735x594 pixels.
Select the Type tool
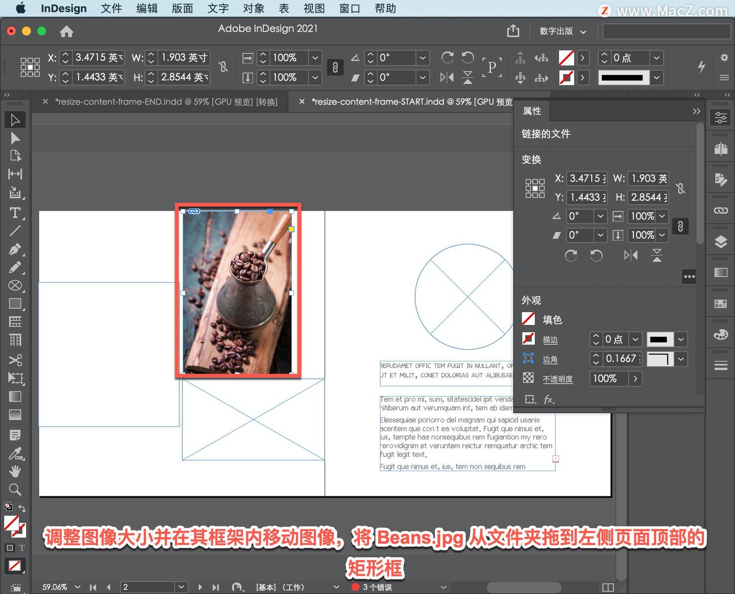tap(15, 213)
